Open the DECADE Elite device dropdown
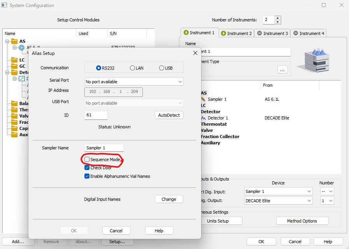Screen dimensions: 349x249 point(309,201)
